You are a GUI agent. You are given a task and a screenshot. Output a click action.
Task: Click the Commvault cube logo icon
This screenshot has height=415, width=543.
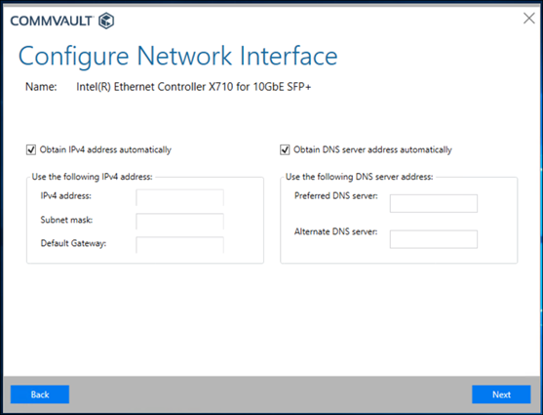[x=106, y=21]
